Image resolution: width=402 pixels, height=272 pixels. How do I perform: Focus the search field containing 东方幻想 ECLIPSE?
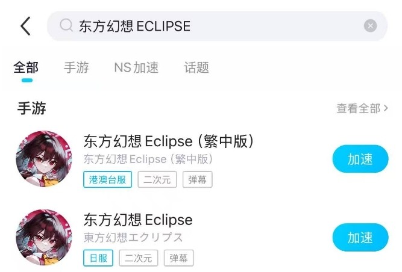(x=211, y=26)
